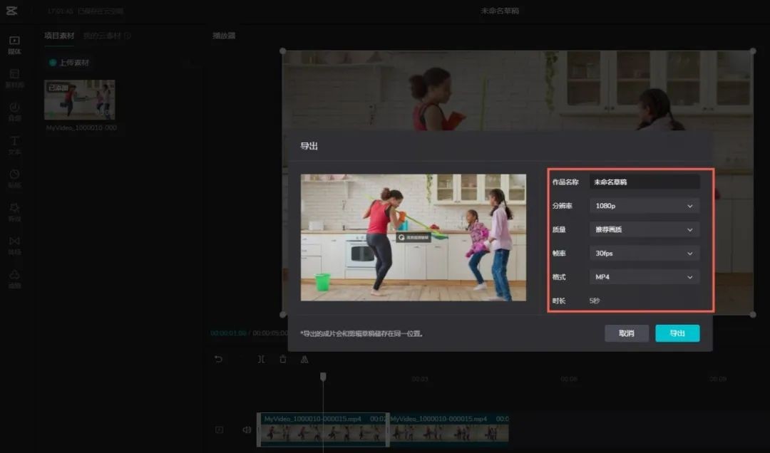Open the 格式 dropdown showing MP4

644,277
